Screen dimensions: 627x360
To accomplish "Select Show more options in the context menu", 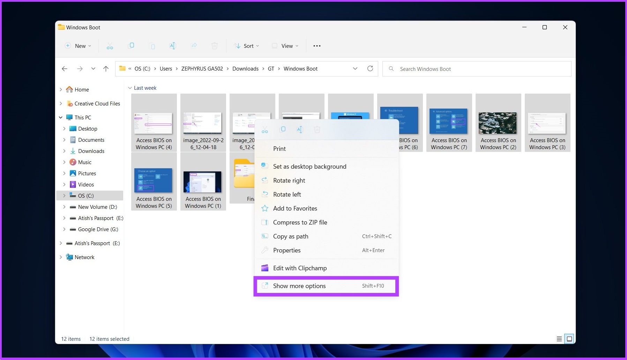I will 299,286.
